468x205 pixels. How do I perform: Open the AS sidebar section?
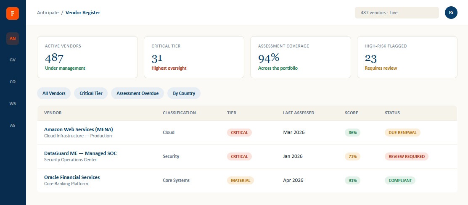click(x=13, y=125)
